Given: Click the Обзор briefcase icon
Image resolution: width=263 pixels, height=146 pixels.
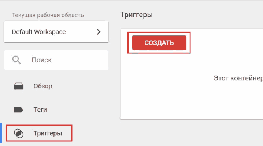Looking at the screenshot, I should 19,86.
